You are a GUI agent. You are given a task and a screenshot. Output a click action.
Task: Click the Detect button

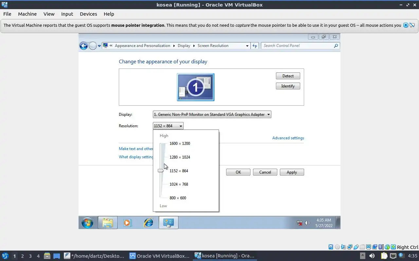[288, 76]
